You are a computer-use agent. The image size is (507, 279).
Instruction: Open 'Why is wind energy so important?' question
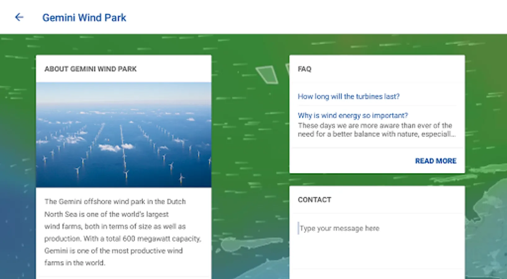(353, 115)
